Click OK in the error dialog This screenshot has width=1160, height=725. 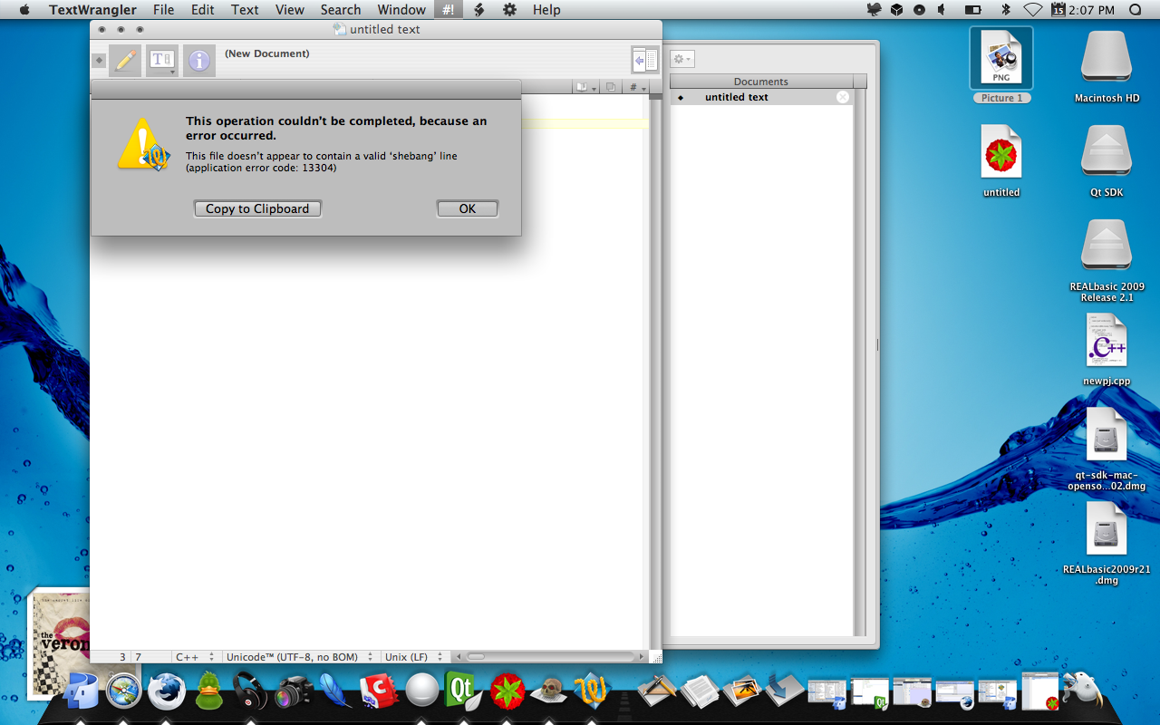[467, 208]
